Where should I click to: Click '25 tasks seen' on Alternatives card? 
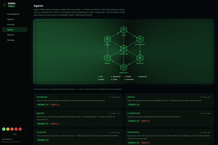pyautogui.click(x=205, y=113)
